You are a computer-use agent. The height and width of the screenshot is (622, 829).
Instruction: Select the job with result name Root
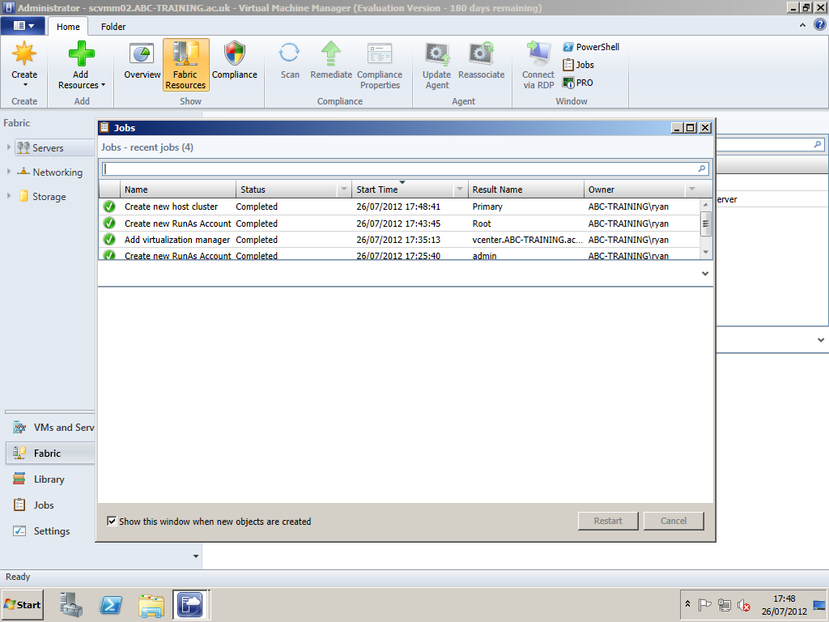[x=400, y=224]
